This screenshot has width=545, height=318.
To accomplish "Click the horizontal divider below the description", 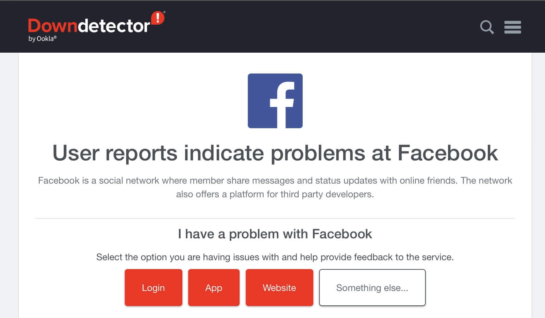I will [275, 218].
